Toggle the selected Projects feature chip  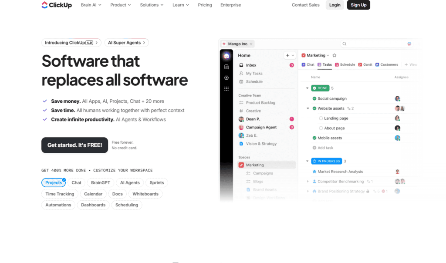[54, 183]
